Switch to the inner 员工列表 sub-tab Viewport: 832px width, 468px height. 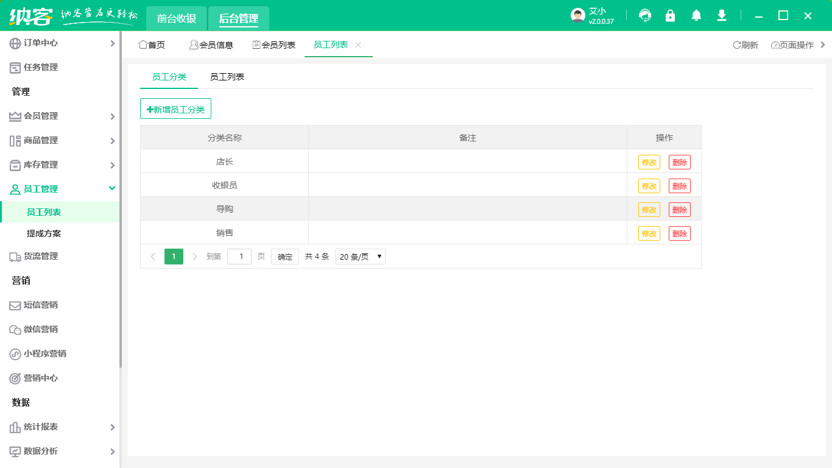(227, 77)
